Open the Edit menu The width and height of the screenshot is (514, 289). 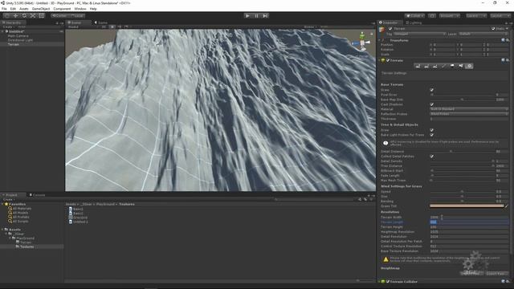tap(13, 9)
